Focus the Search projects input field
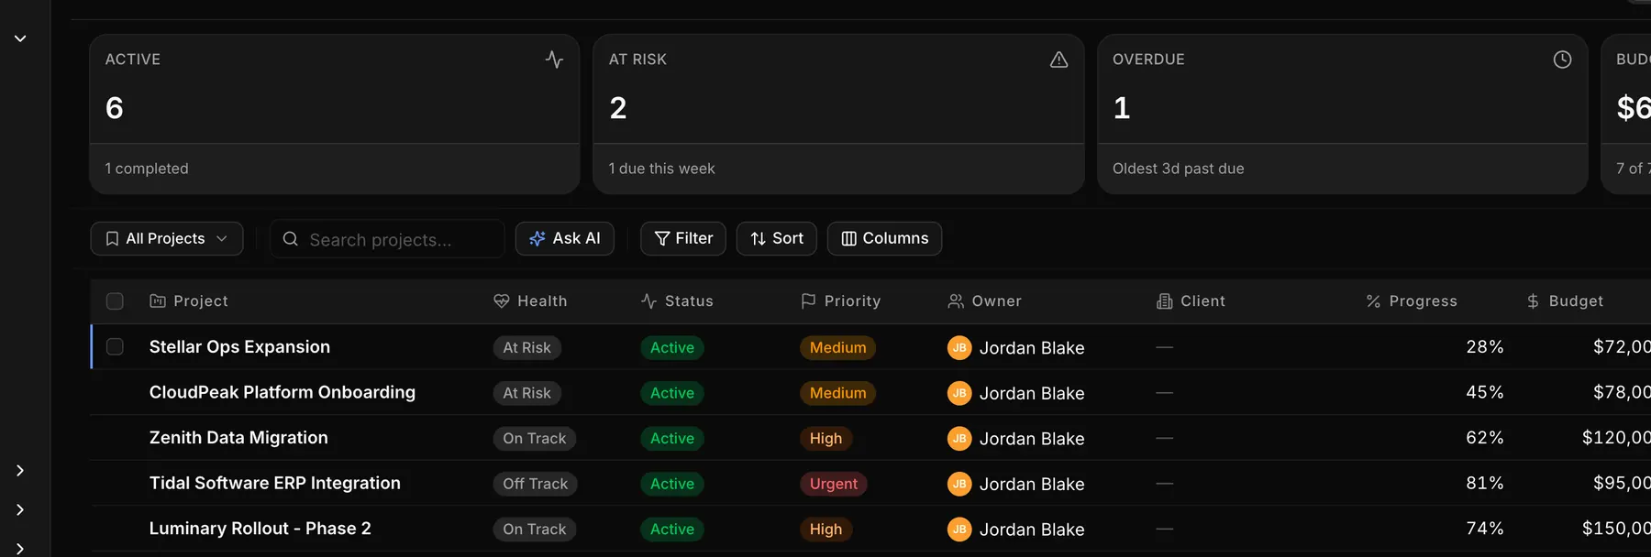The image size is (1651, 557). click(x=387, y=239)
